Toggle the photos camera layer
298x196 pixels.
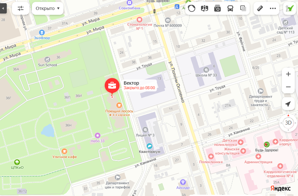pyautogui.click(x=217, y=8)
